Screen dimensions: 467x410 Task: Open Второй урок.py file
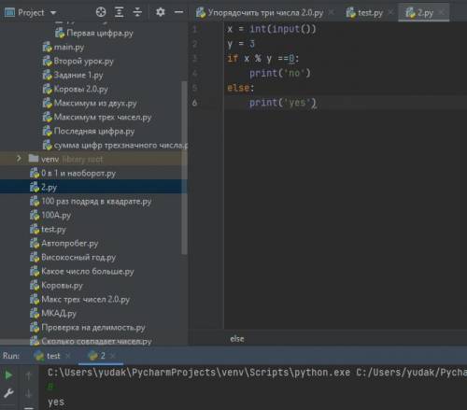[x=78, y=62]
